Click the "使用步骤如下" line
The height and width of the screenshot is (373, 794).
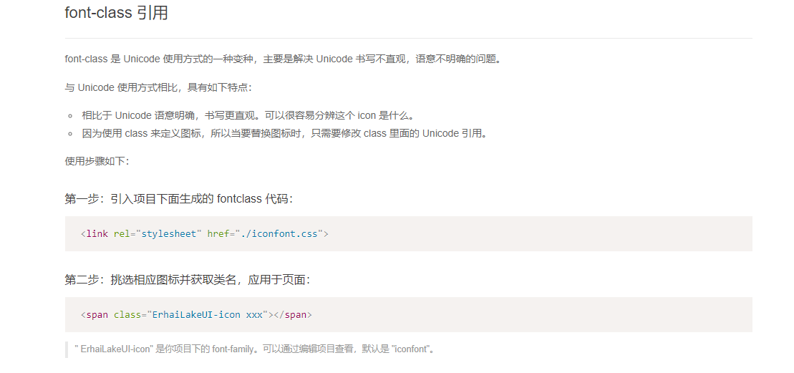(97, 161)
